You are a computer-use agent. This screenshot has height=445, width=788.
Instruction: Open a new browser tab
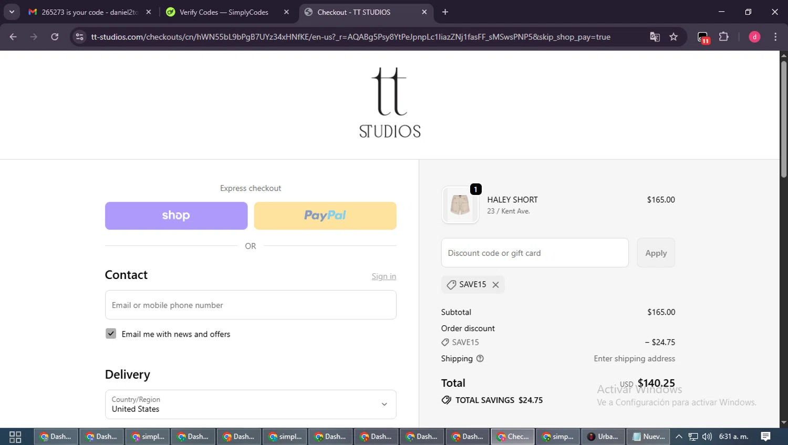pyautogui.click(x=445, y=12)
